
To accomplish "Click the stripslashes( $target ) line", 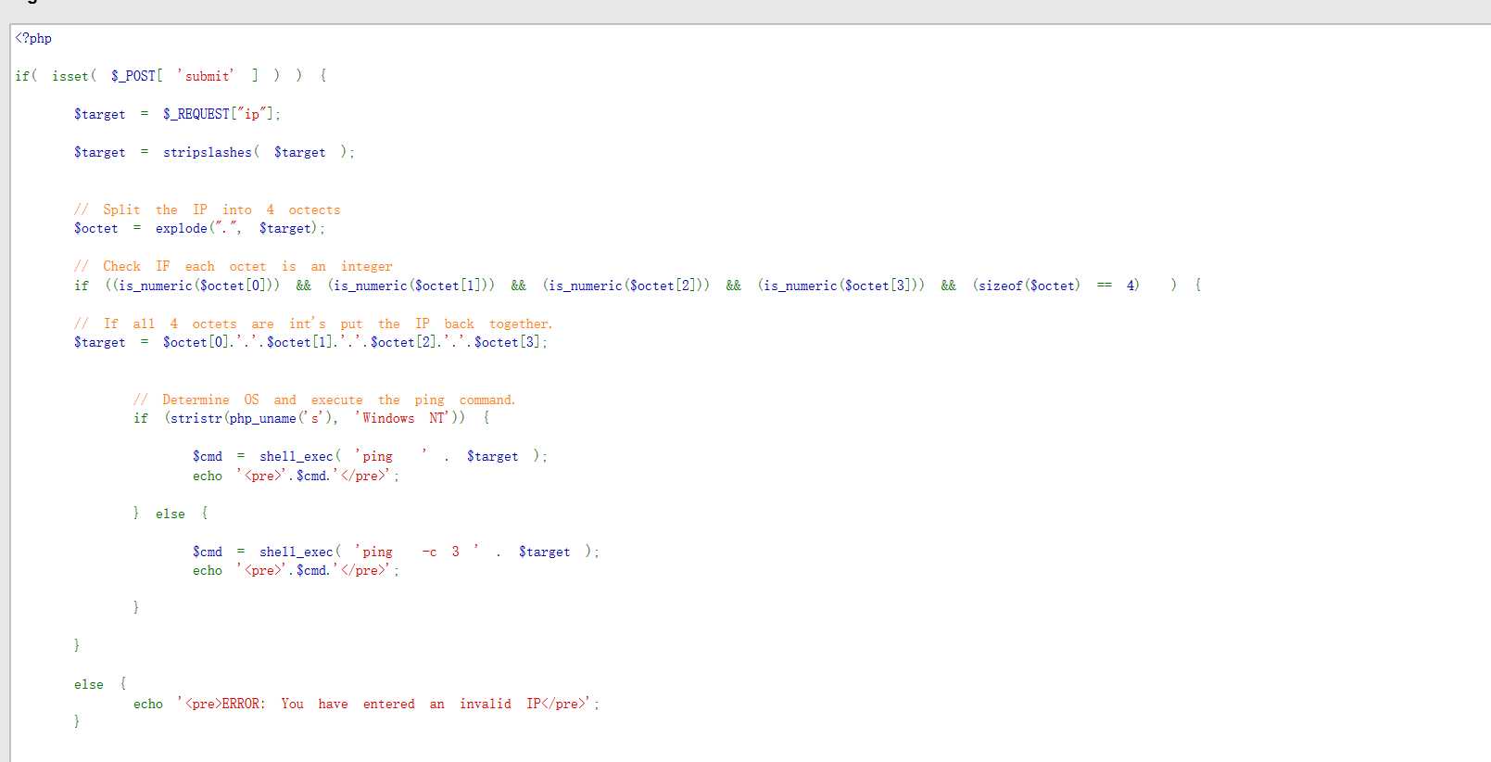I will (x=214, y=152).
